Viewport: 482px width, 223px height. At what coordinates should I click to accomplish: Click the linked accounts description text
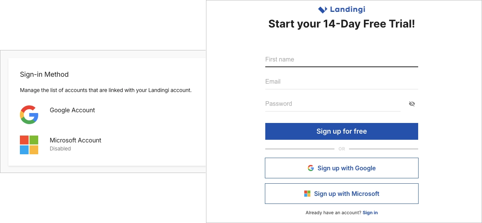[105, 90]
